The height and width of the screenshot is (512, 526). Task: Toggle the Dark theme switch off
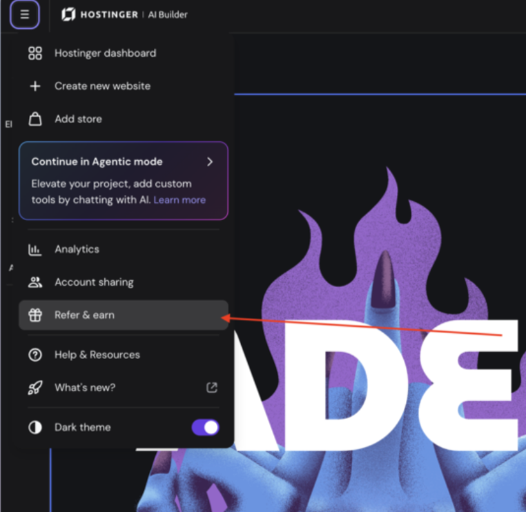pos(205,428)
